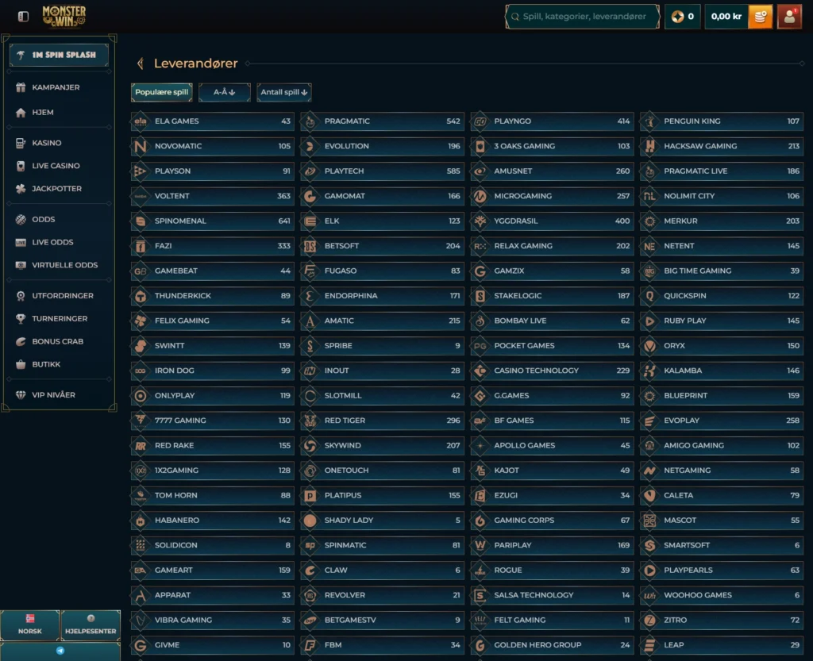813x661 pixels.
Task: Click the Novomatic N logo icon
Action: 140,146
